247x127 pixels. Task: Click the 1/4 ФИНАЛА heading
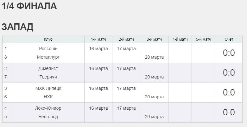click(x=29, y=6)
